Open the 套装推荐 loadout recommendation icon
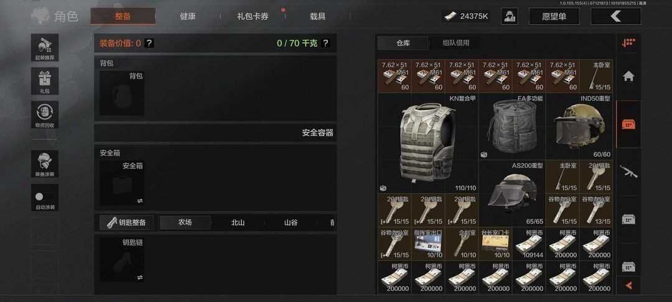This screenshot has height=302, width=672. pyautogui.click(x=45, y=47)
